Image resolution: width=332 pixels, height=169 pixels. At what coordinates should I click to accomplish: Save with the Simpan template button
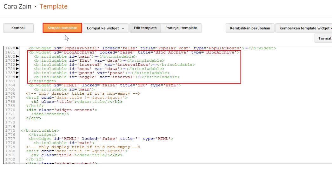tap(62, 28)
